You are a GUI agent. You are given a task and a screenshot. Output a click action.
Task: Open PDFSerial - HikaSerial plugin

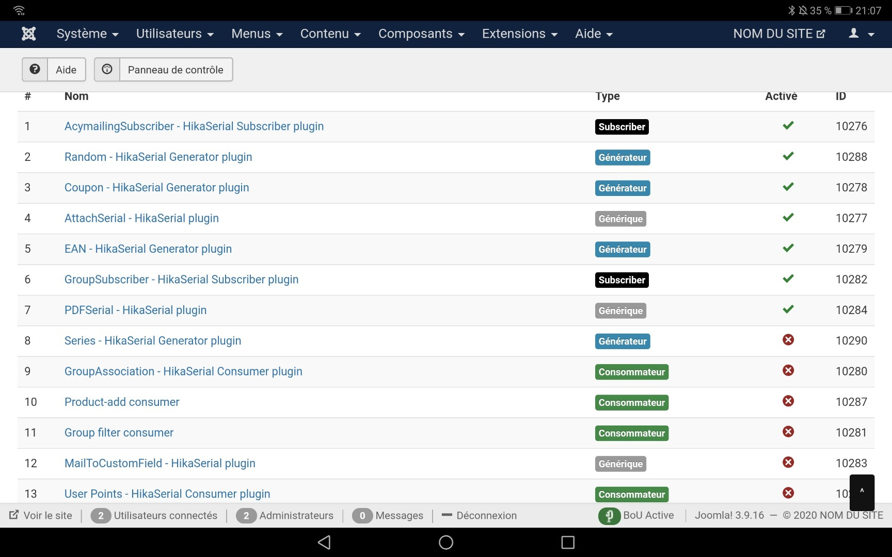tap(135, 310)
